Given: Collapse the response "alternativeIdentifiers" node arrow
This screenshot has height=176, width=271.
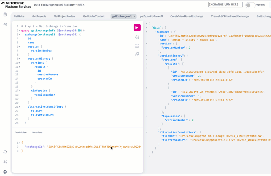Looking at the screenshot, I should 147,132.
